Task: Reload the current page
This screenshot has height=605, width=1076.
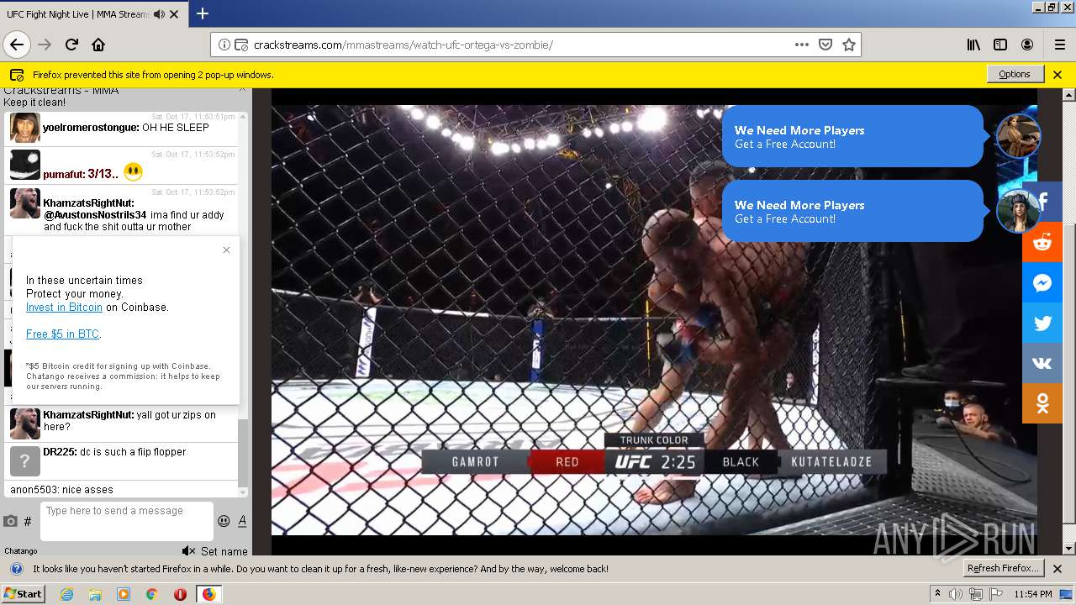Action: pyautogui.click(x=72, y=45)
